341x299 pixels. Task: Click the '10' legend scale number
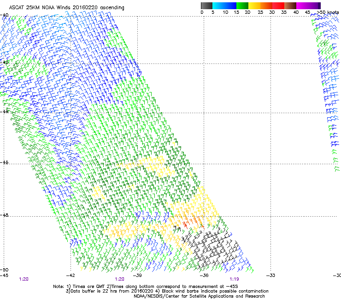click(225, 12)
